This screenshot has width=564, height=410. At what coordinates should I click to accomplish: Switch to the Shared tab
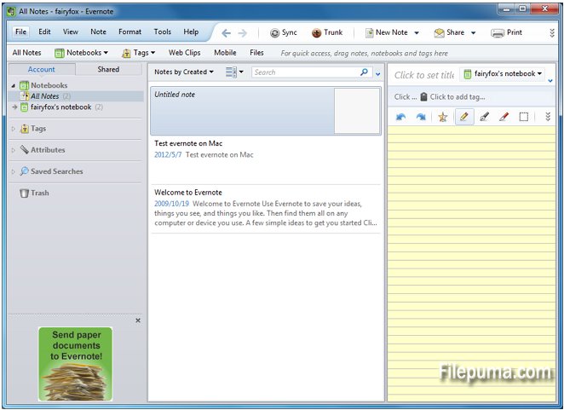point(108,69)
